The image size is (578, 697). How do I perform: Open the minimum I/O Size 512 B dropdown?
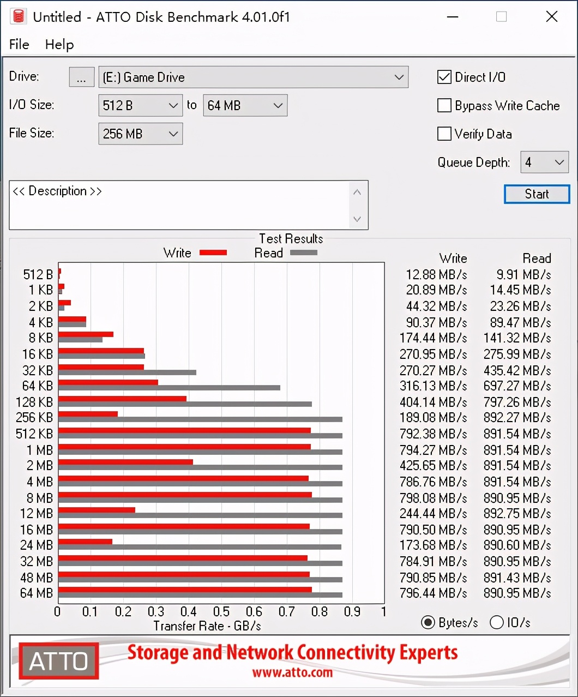pyautogui.click(x=140, y=105)
